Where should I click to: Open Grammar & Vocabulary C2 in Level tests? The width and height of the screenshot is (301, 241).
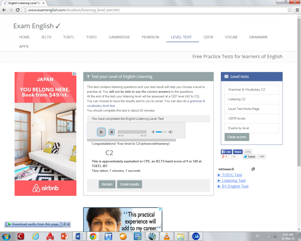[252, 90]
